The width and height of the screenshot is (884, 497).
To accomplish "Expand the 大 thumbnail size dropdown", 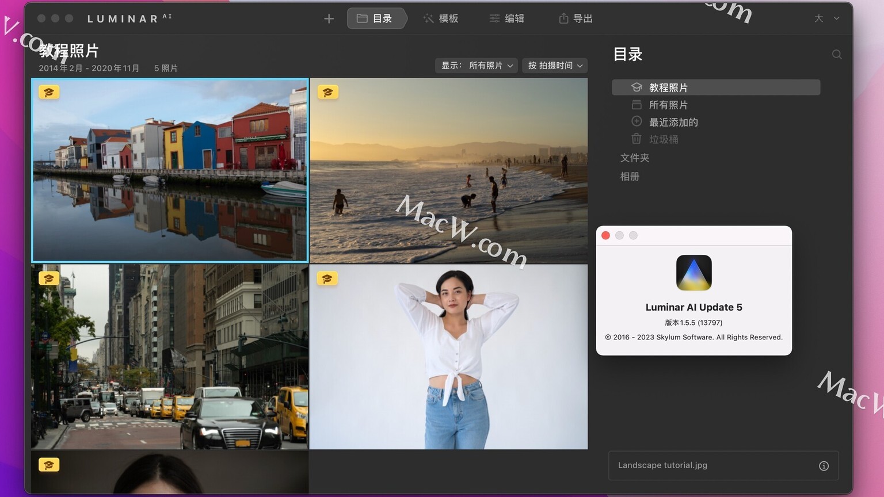I will [827, 18].
